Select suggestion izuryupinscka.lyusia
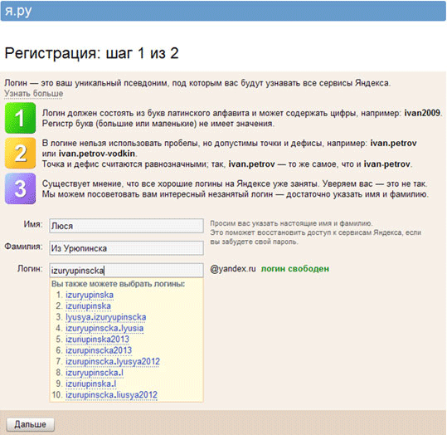This screenshot has height=435, width=447. 104,328
